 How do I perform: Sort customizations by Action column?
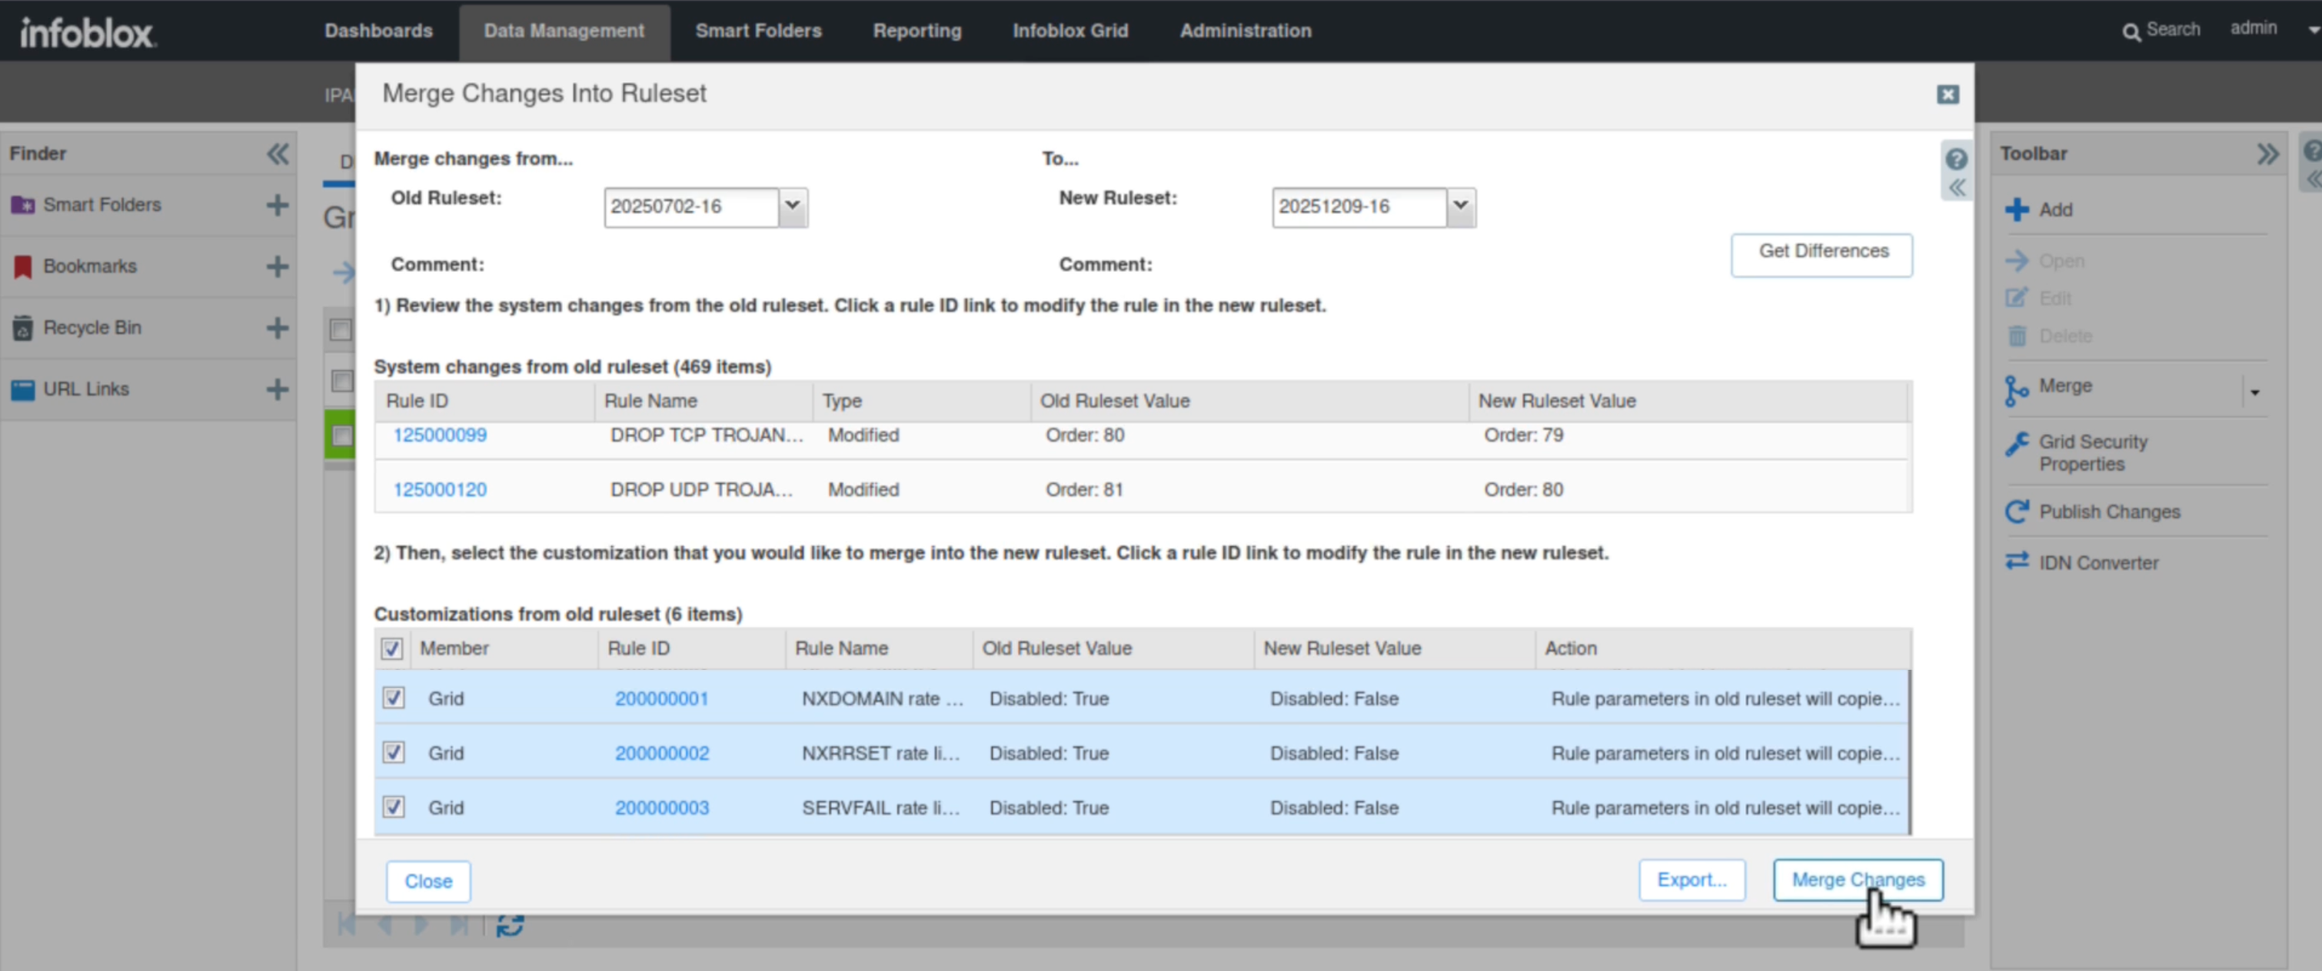pos(1722,648)
